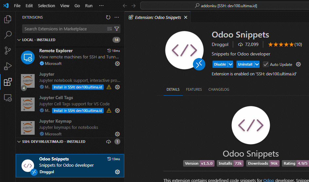Open Jupyter Keymap gear settings
The height and width of the screenshot is (182, 309).
117,134
